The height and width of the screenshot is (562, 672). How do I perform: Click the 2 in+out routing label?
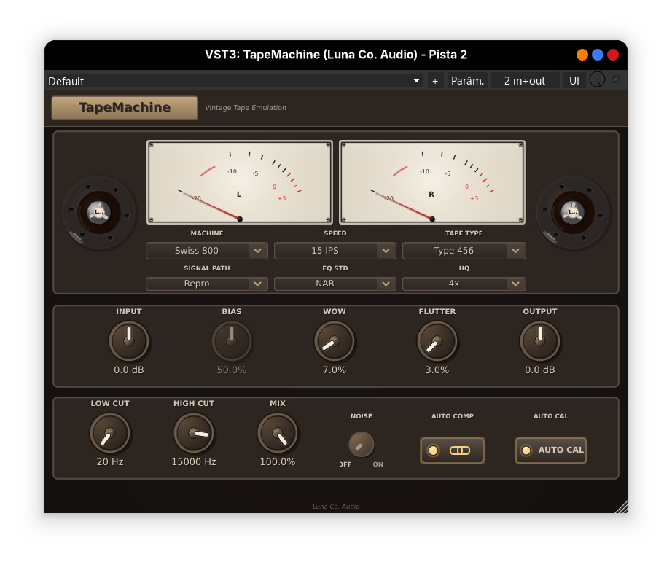pos(525,80)
